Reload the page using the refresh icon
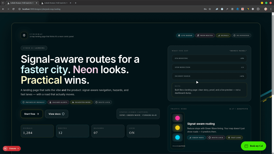Viewport: 274px width, 154px height. pos(13,9)
